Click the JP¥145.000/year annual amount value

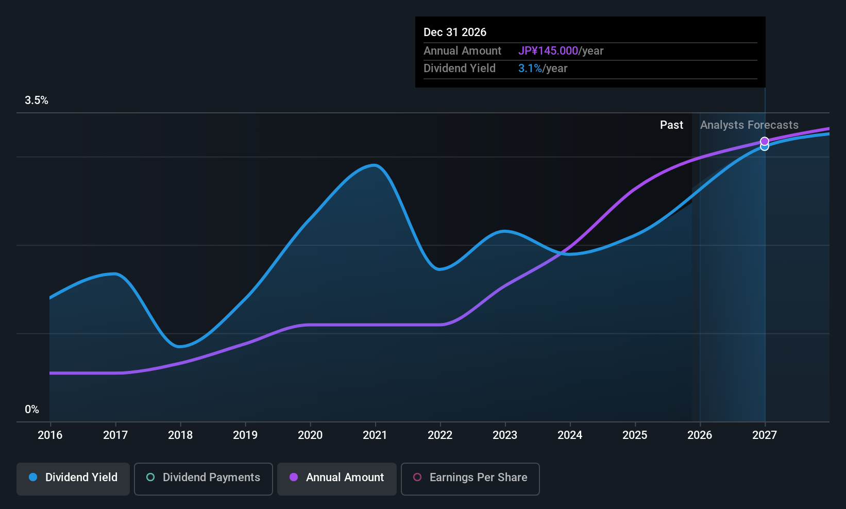pos(561,51)
